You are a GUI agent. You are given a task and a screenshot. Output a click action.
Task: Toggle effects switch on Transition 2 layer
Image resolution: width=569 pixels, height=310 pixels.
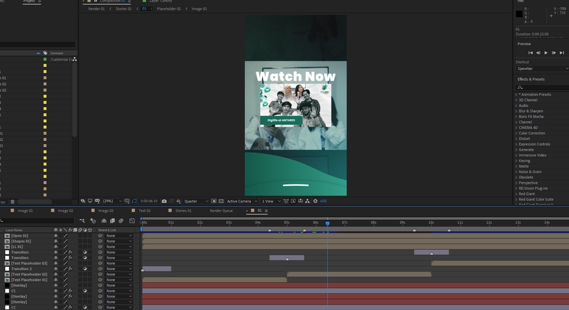pyautogui.click(x=70, y=269)
